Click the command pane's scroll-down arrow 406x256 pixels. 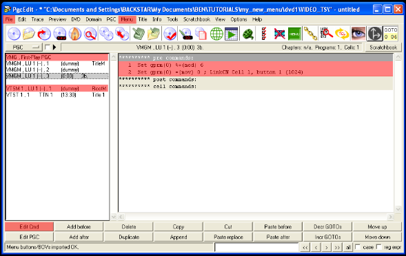tap(398, 209)
